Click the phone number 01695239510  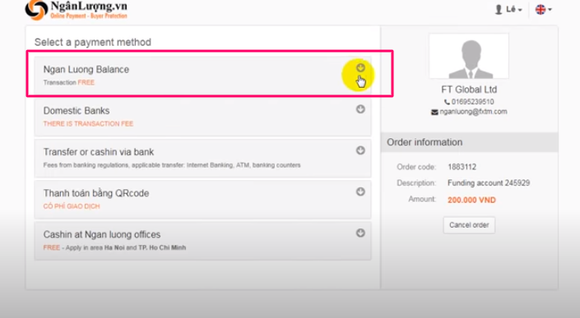tap(472, 102)
